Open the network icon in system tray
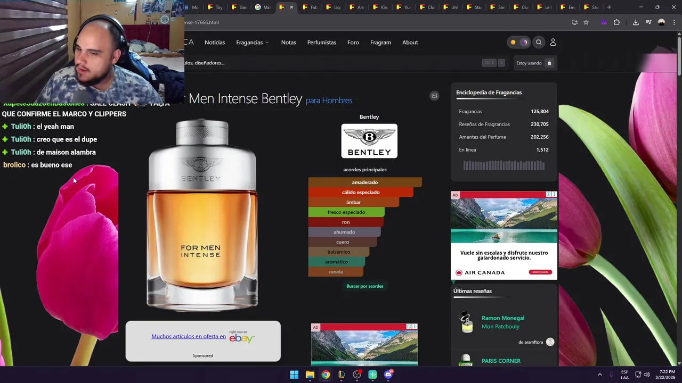The height and width of the screenshot is (383, 682). coord(638,374)
